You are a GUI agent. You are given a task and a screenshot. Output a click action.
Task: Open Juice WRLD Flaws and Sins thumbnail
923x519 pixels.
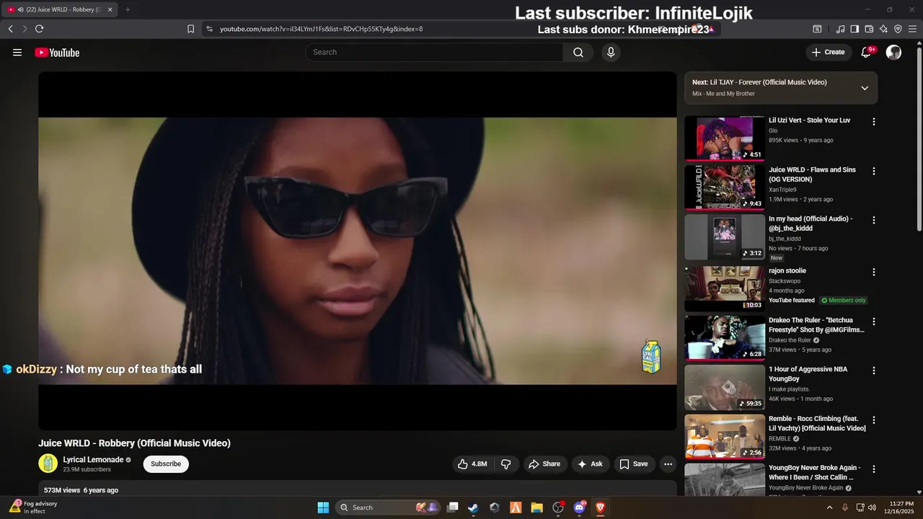pyautogui.click(x=725, y=187)
